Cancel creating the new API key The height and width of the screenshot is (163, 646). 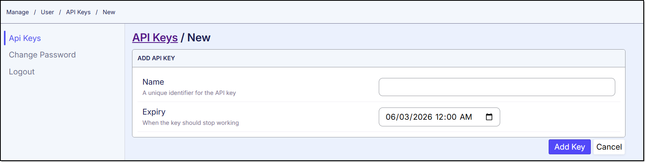[x=609, y=147]
